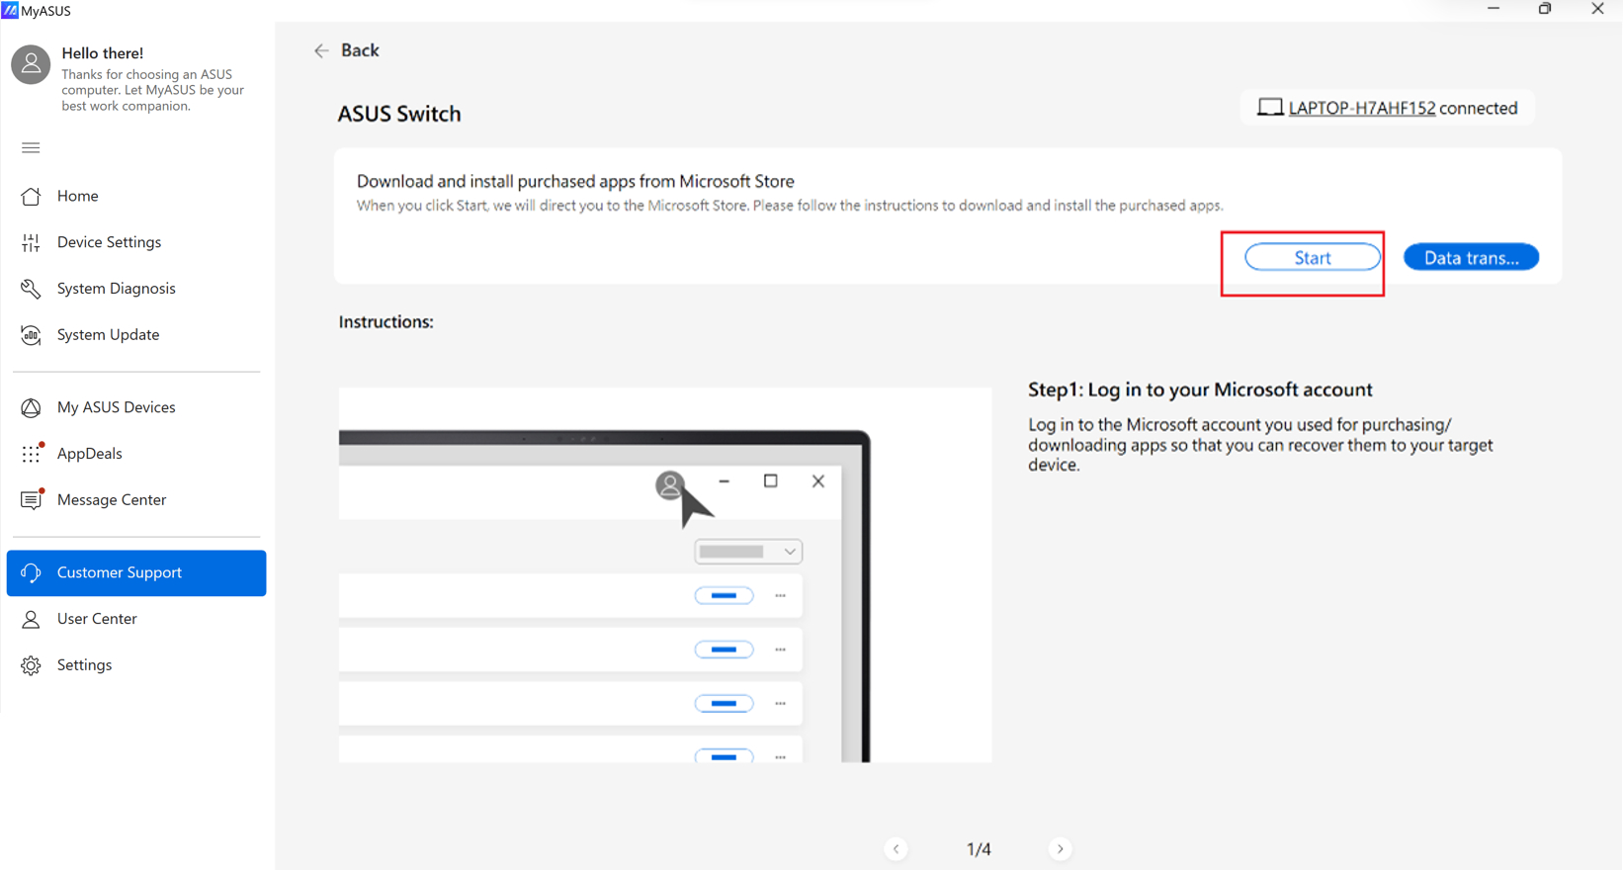
Task: Go to previous instruction page arrow
Action: click(897, 849)
